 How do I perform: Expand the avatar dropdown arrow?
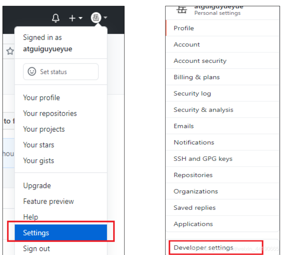[x=105, y=18]
